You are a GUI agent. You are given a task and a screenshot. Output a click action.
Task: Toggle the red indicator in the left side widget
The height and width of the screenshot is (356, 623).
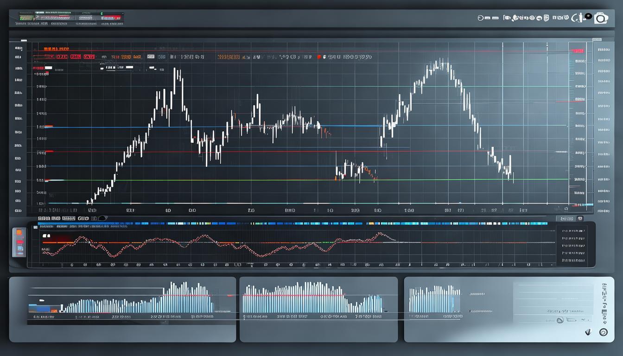[x=20, y=242]
